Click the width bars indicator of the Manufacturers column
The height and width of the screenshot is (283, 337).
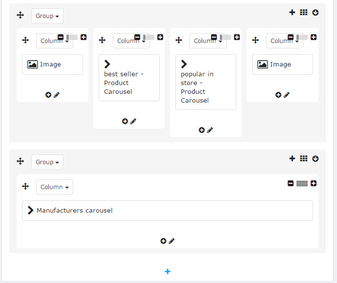[302, 183]
